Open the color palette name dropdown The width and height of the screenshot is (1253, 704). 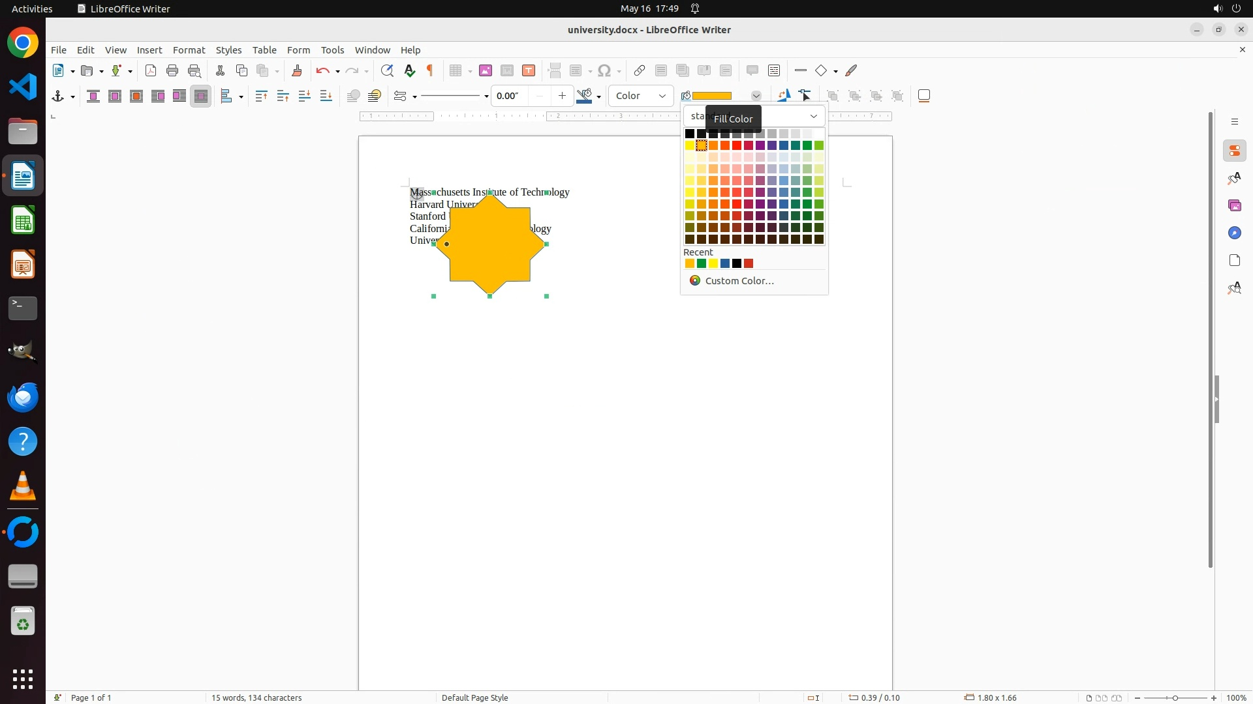click(814, 116)
